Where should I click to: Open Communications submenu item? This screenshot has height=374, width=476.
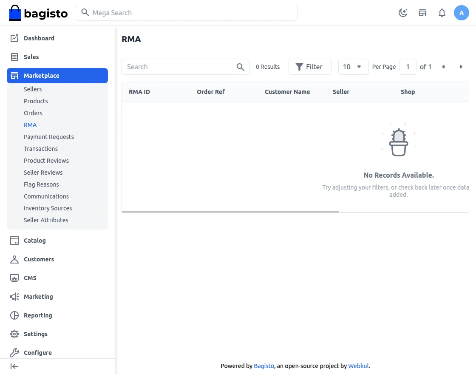pos(46,196)
